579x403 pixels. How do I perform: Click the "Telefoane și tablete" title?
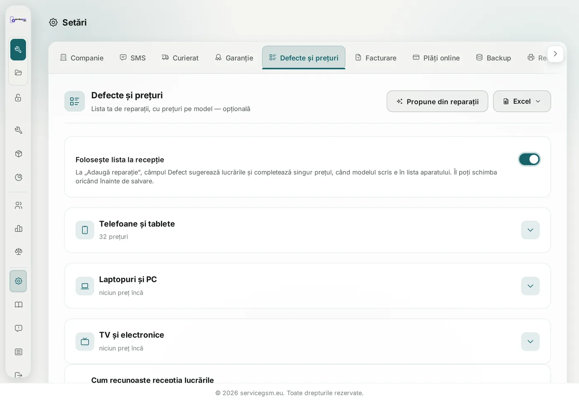137,224
